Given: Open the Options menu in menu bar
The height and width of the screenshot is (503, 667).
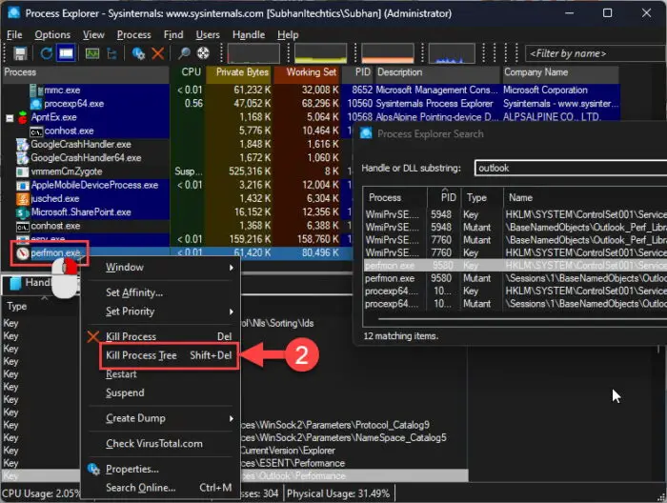Looking at the screenshot, I should (x=52, y=34).
